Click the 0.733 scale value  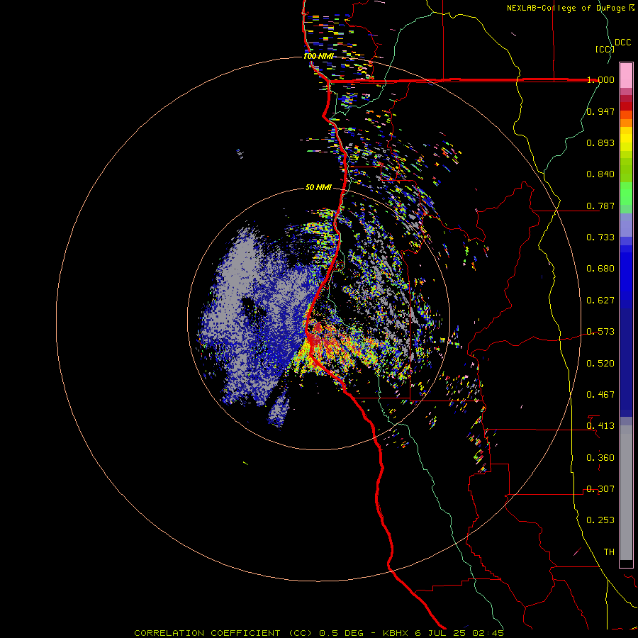(600, 237)
